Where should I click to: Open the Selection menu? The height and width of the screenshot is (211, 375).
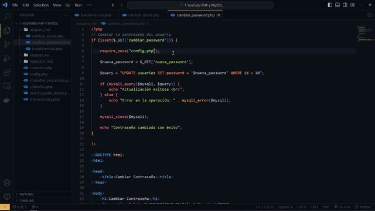tap(41, 5)
